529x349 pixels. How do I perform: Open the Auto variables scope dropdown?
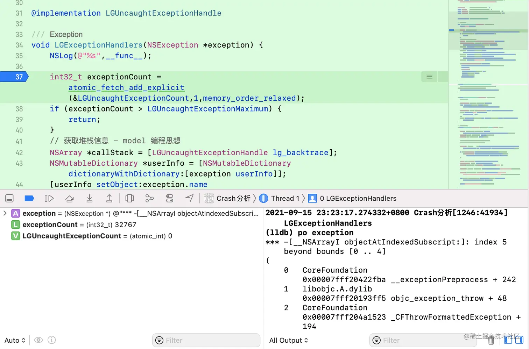click(x=15, y=340)
